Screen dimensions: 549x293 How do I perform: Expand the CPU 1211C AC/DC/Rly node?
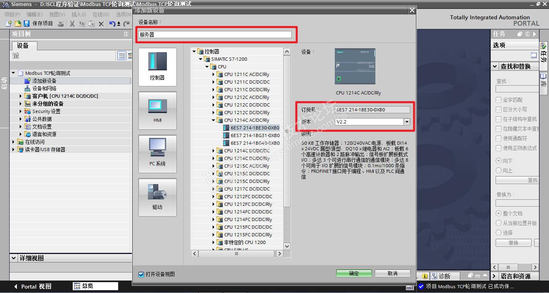(213, 74)
